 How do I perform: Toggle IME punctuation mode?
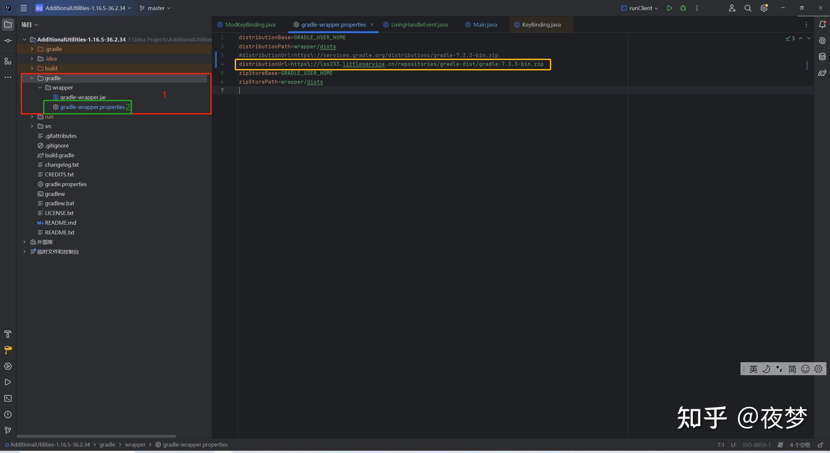[x=779, y=369]
